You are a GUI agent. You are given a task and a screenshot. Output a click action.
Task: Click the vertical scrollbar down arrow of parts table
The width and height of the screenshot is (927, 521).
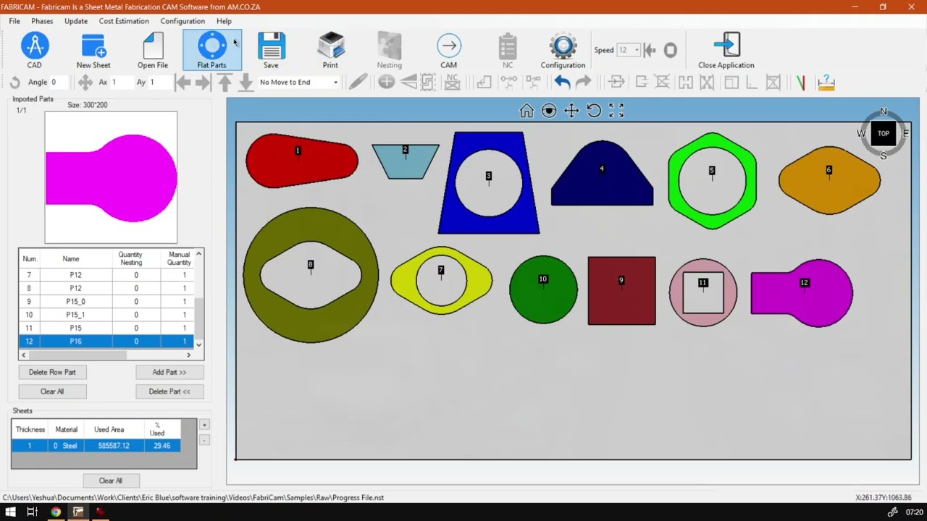click(199, 344)
